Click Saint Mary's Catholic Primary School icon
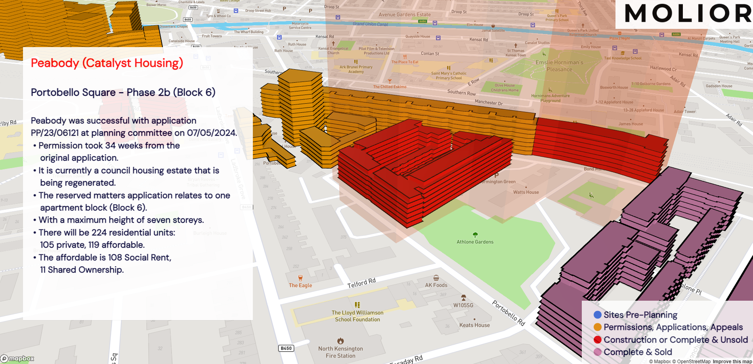The width and height of the screenshot is (753, 364). (x=449, y=68)
